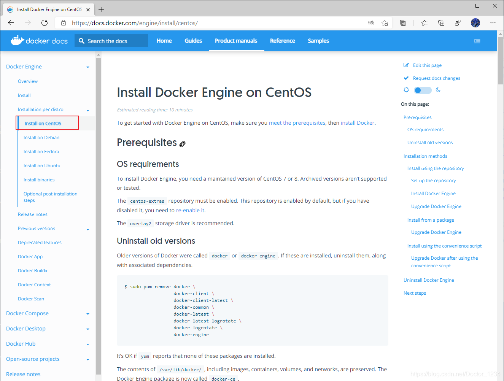This screenshot has height=381, width=504.
Task: Open the Home nav tab
Action: [164, 41]
